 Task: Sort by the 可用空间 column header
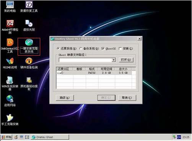(106, 69)
